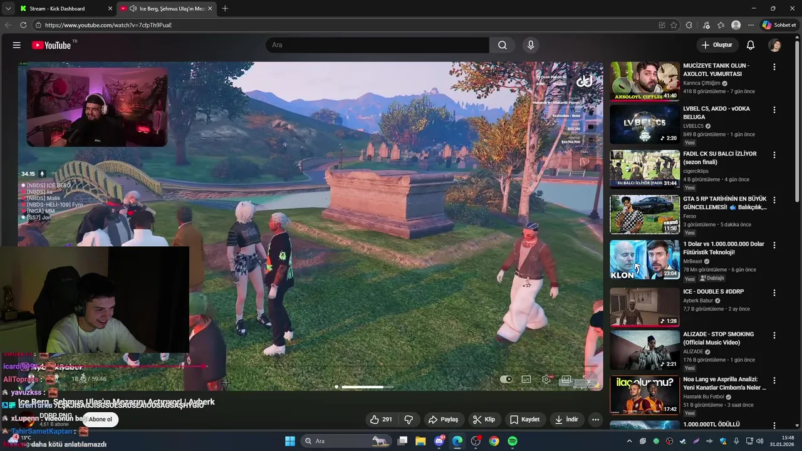Open the Edge browser profile avatar icon

736,25
